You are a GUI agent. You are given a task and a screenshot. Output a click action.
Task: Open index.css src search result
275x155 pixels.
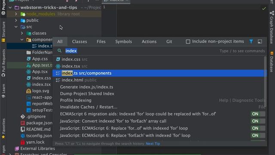pyautogui.click(x=159, y=59)
